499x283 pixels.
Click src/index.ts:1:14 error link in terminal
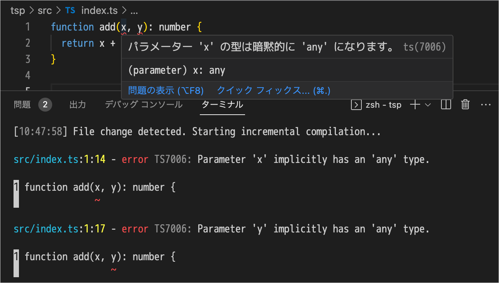click(x=60, y=159)
